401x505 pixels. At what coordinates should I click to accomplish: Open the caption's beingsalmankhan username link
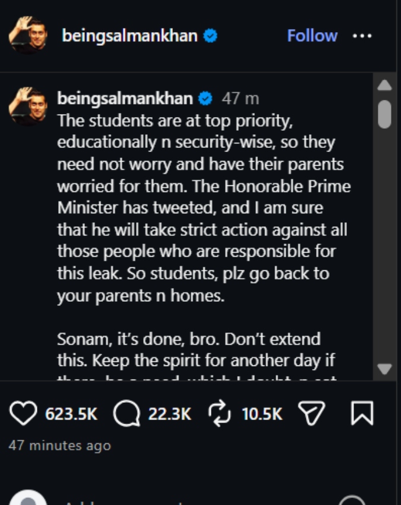pyautogui.click(x=125, y=98)
